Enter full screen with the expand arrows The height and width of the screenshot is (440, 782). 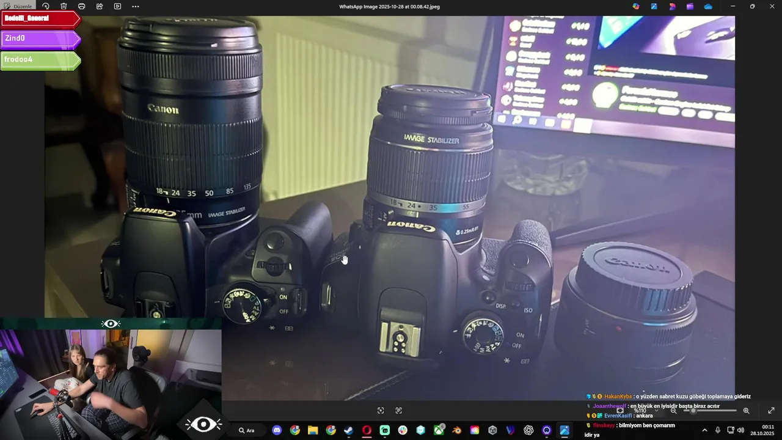(x=771, y=411)
